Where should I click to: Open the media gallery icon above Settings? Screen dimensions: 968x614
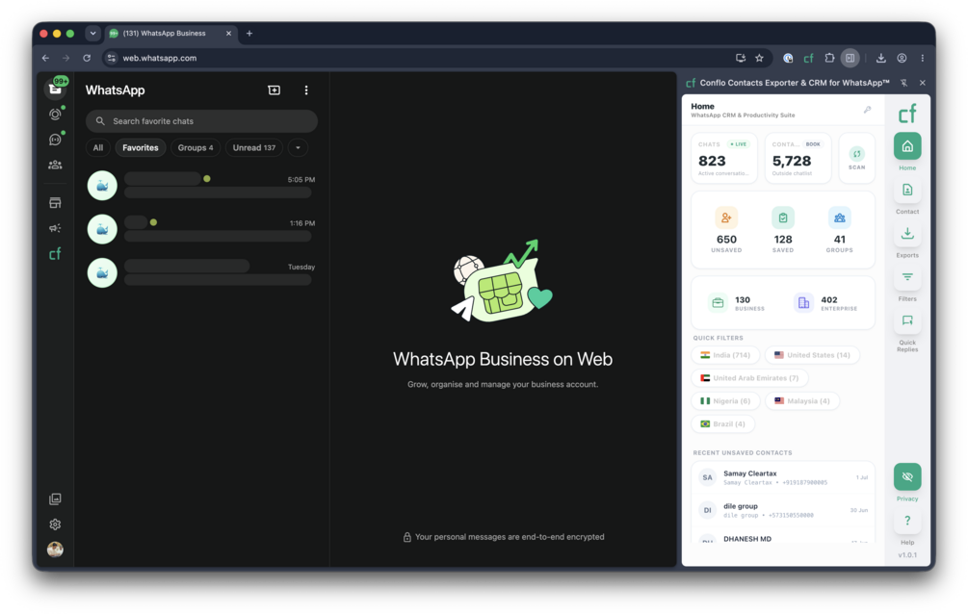tap(56, 499)
